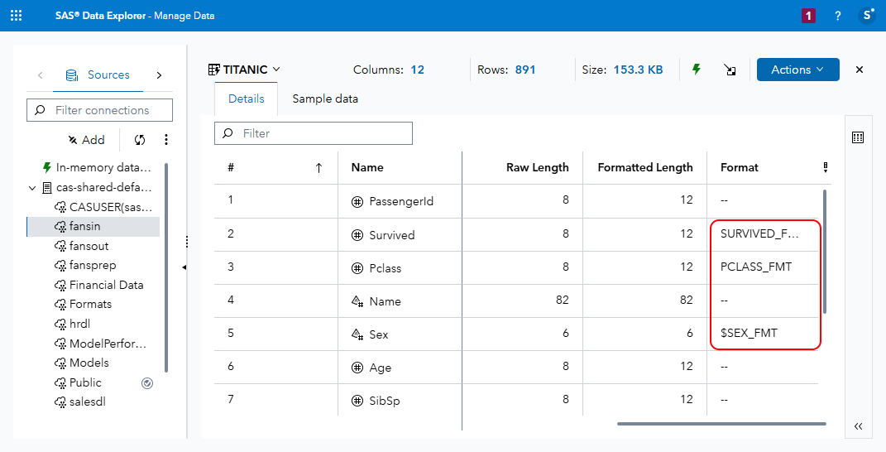Viewport: 886px width, 452px height.
Task: Click the Sex column name
Action: (x=379, y=334)
